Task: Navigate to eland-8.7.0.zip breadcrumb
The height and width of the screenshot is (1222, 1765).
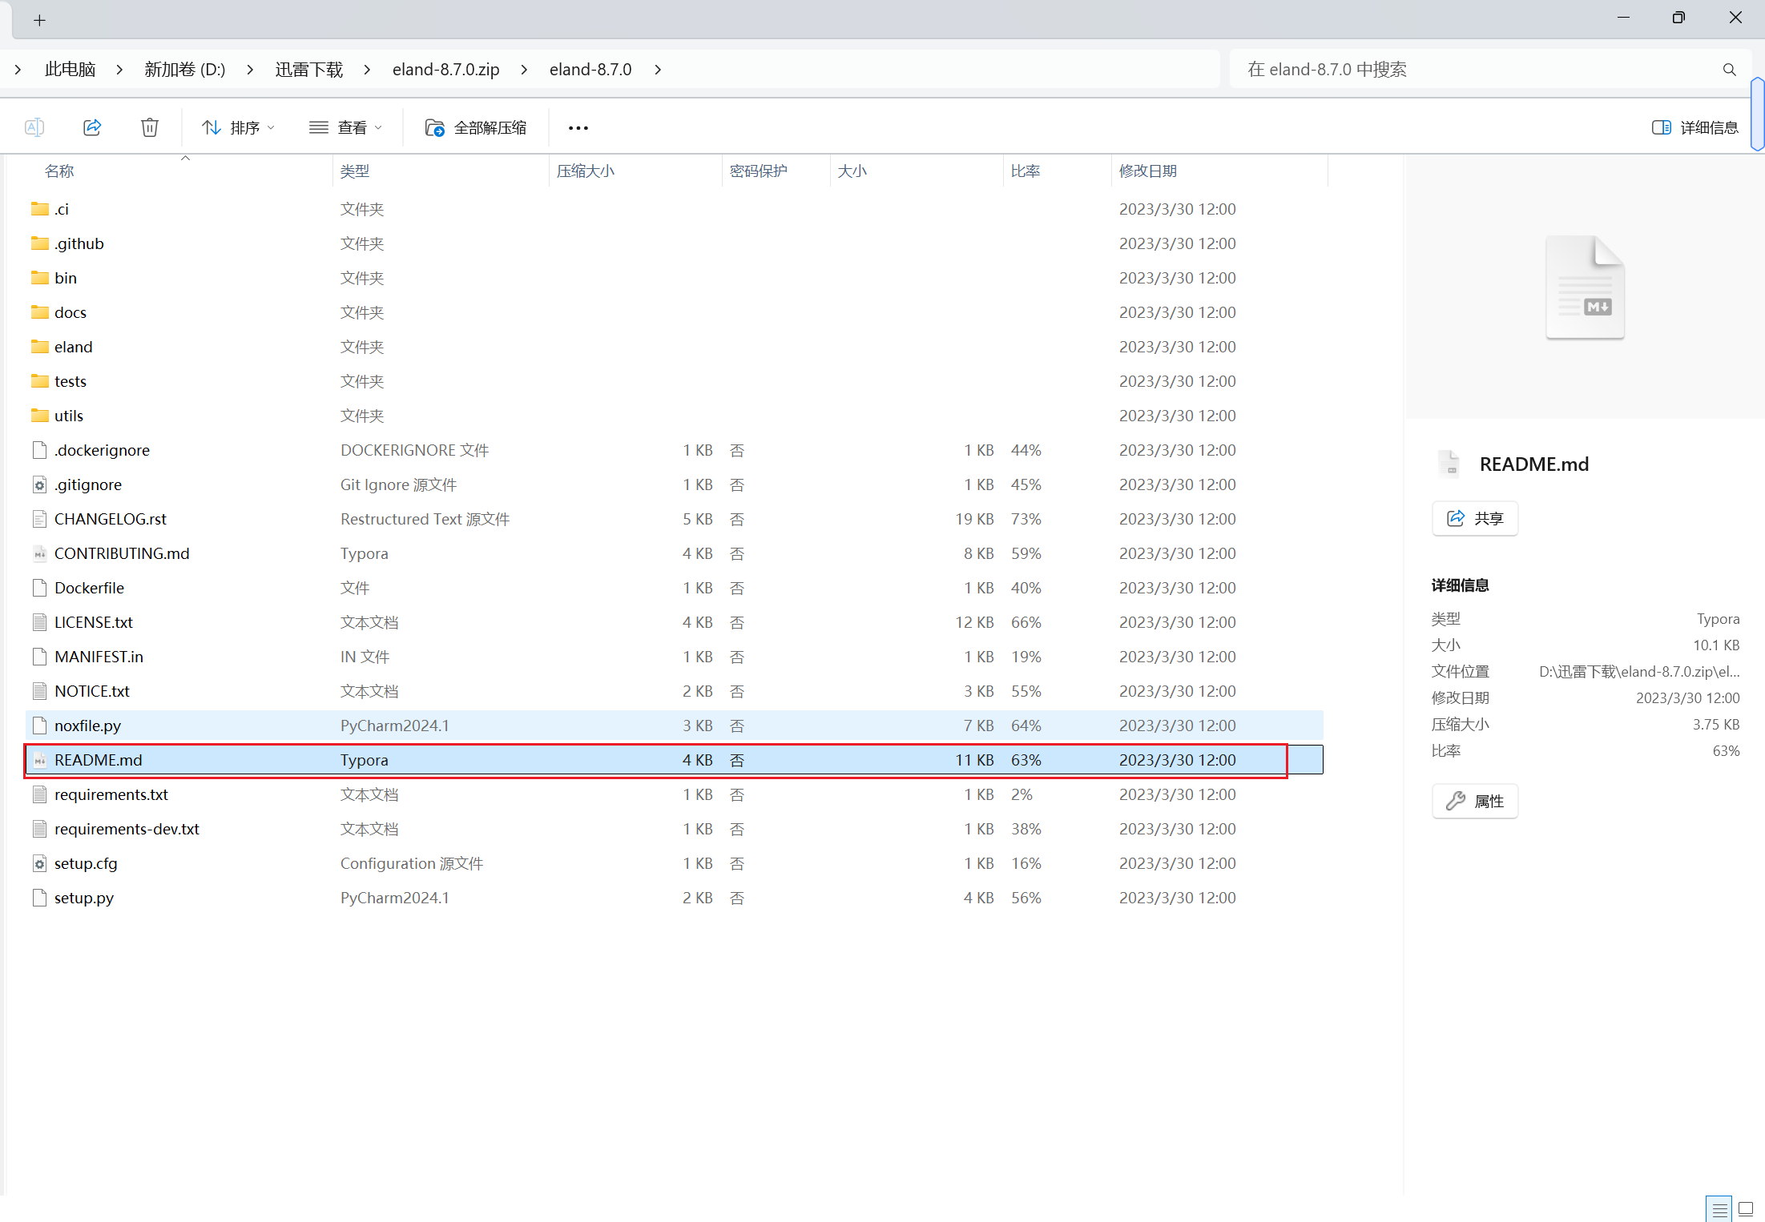Action: coord(445,70)
